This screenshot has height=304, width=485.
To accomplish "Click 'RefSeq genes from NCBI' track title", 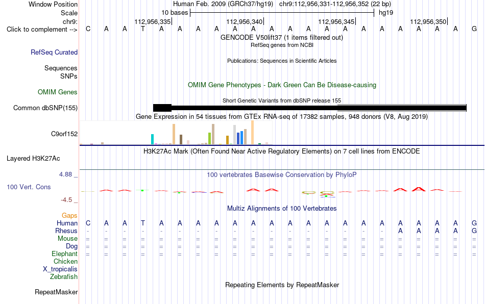I will (x=282, y=45).
